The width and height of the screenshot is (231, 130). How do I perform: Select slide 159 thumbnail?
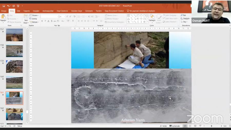(14, 67)
